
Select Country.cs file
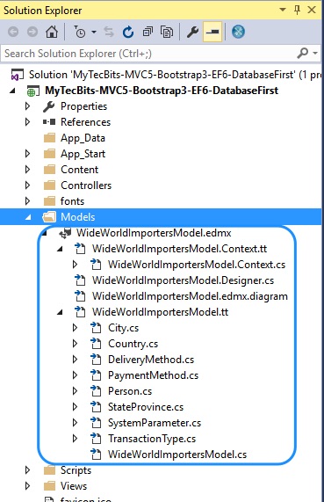(133, 344)
